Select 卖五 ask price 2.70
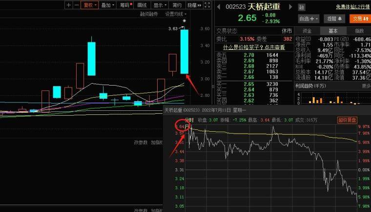 tap(249, 55)
